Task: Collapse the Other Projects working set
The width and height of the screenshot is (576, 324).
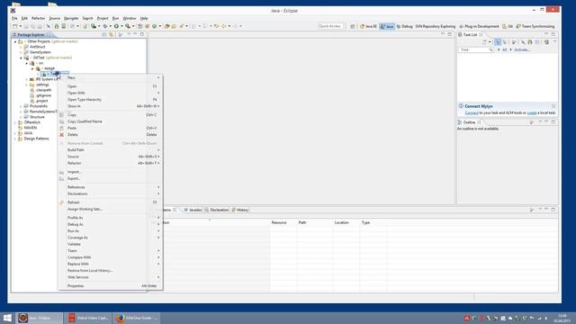Action: coord(15,41)
